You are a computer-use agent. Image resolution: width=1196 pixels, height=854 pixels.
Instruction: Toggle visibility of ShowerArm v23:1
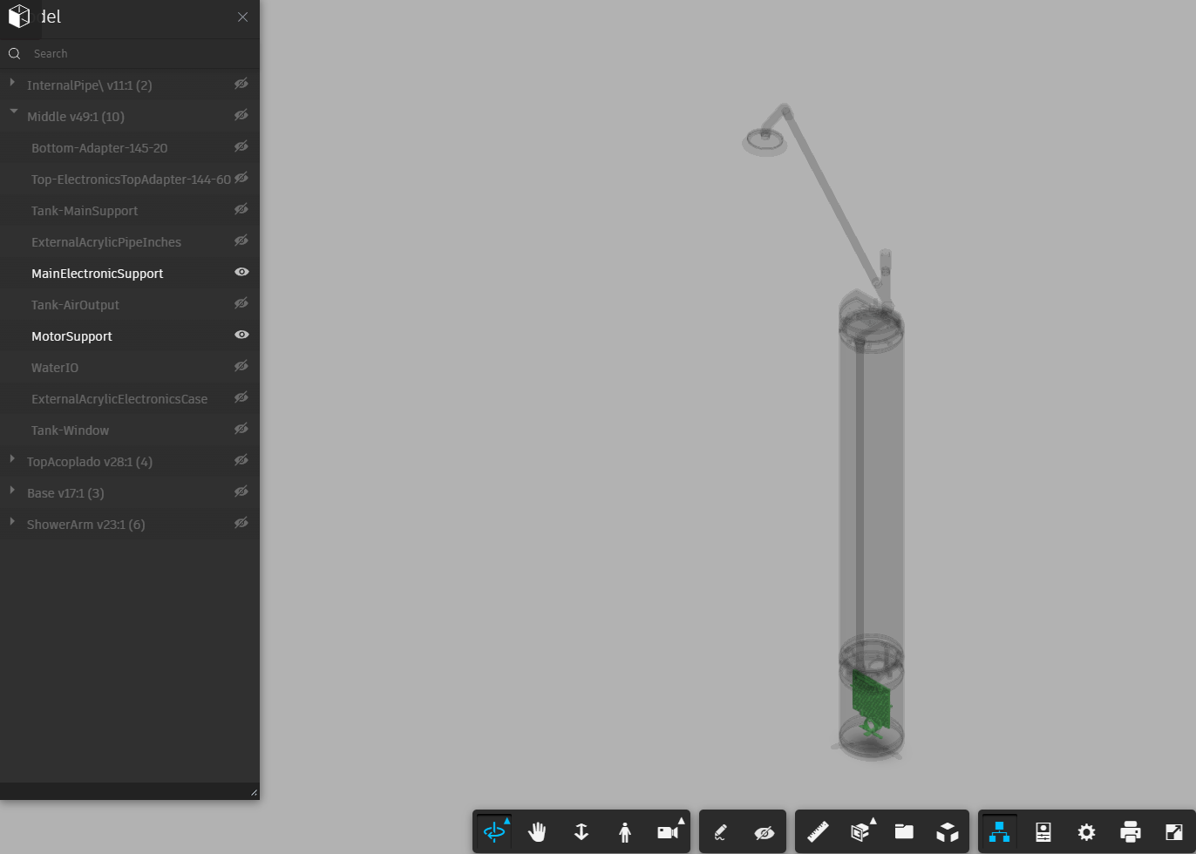tap(241, 523)
